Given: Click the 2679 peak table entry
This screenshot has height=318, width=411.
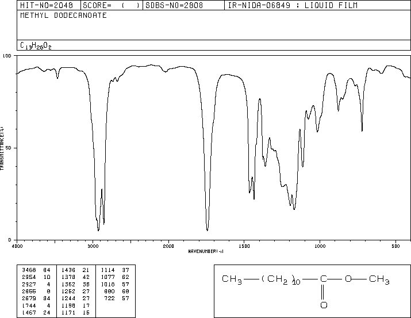Looking at the screenshot, I should click(x=29, y=298).
